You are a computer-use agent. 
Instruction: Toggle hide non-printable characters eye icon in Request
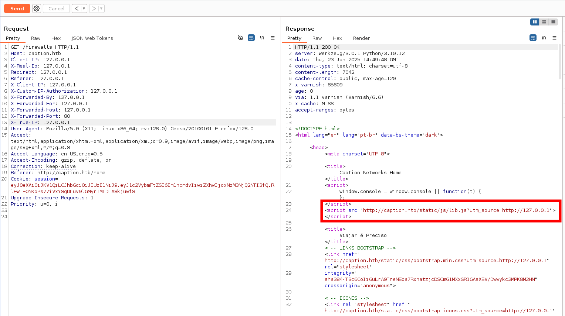point(240,38)
